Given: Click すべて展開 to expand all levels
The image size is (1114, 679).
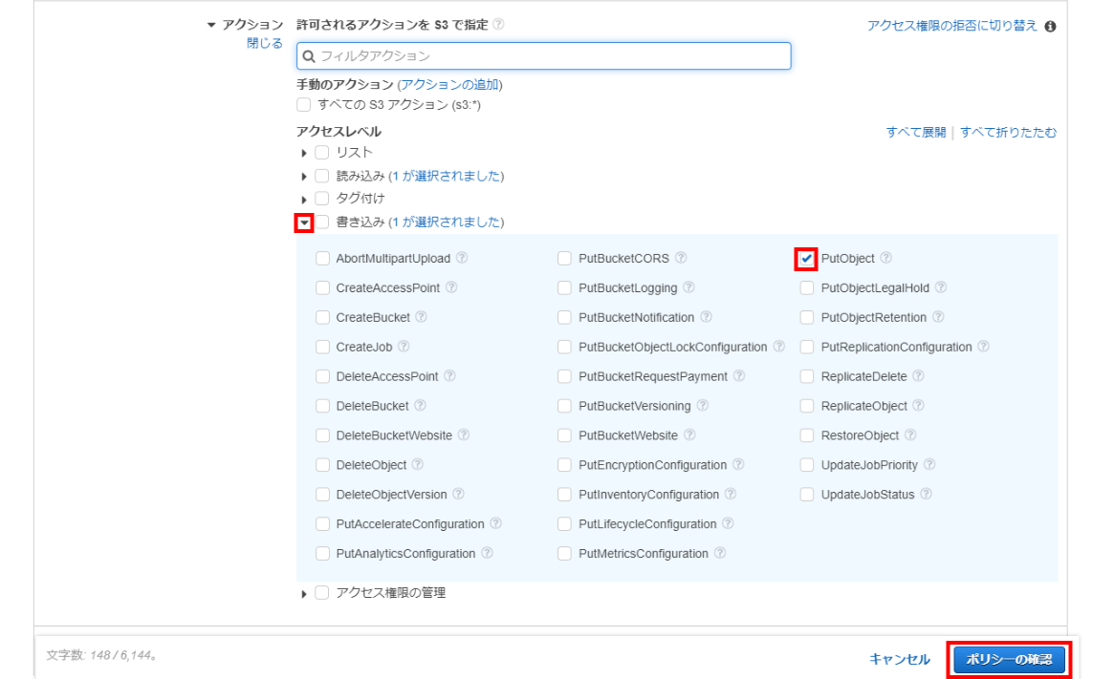Looking at the screenshot, I should point(916,132).
